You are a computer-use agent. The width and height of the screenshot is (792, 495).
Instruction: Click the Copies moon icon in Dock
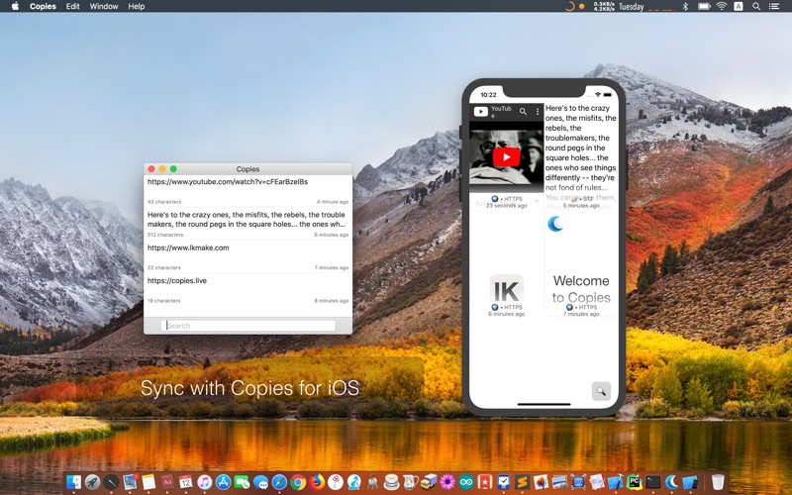point(671,482)
